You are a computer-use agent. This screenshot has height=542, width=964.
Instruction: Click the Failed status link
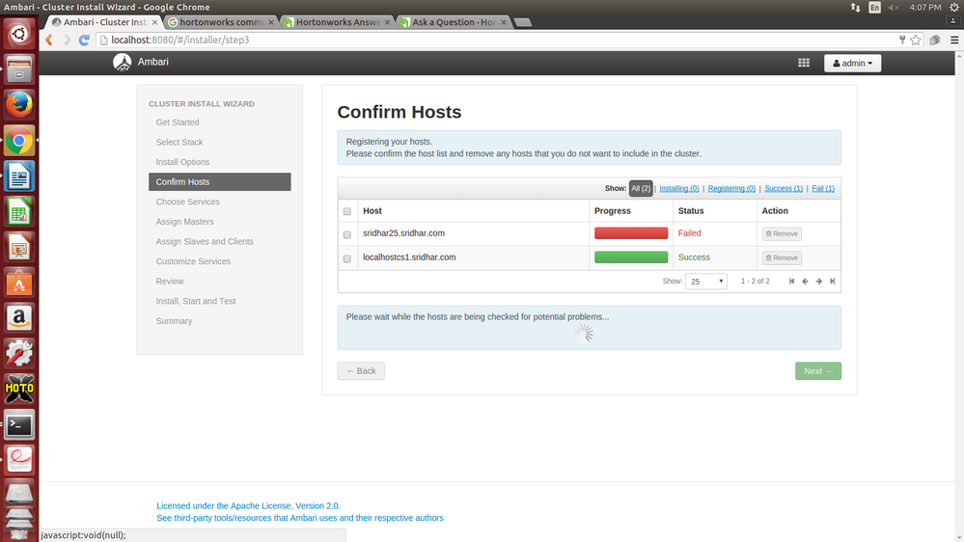(x=689, y=233)
